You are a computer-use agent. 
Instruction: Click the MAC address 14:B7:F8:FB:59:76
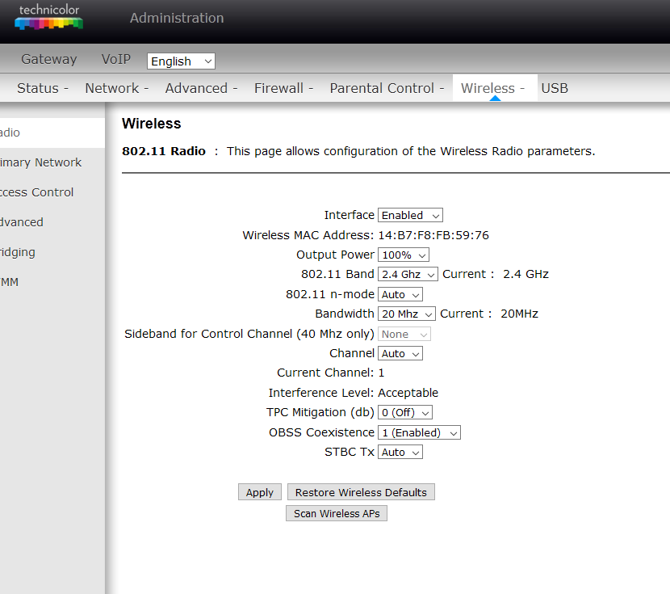tap(433, 235)
